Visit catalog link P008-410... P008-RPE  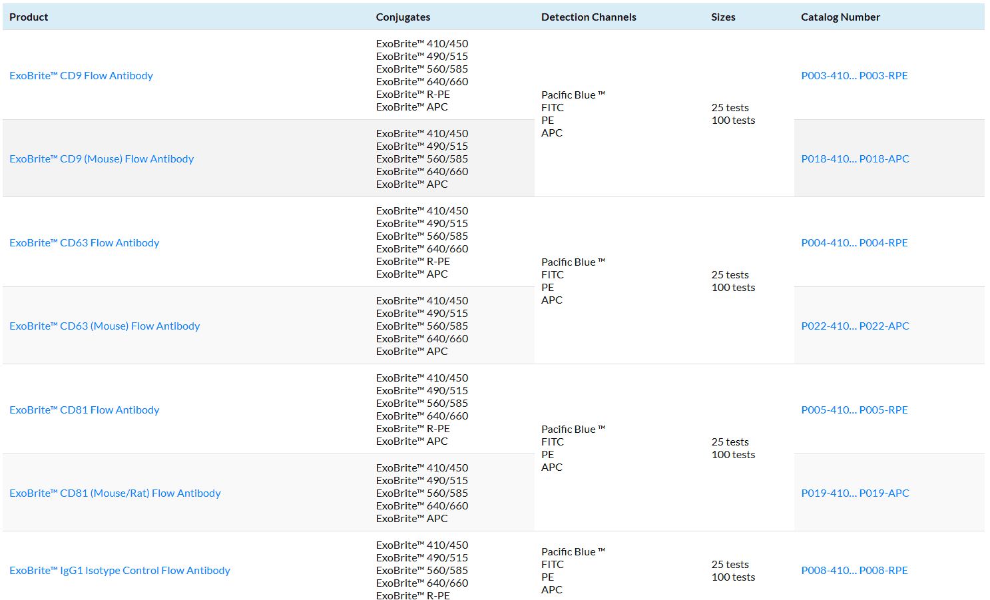[854, 571]
